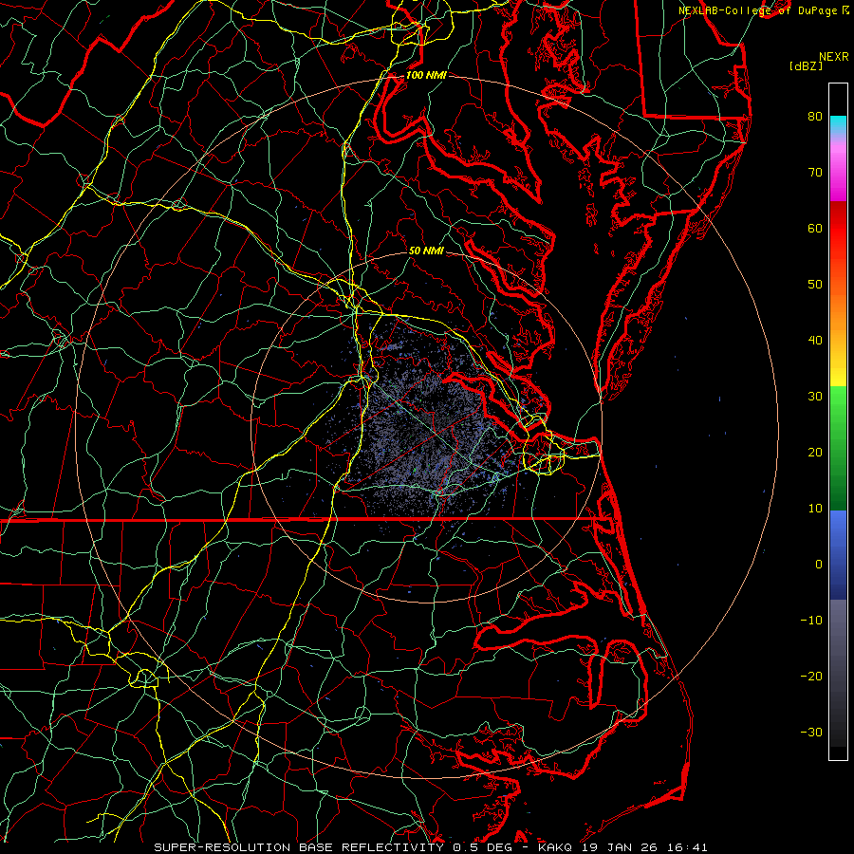This screenshot has height=854, width=854.
Task: Click the 50 NMI range ring label
Action: pyautogui.click(x=426, y=251)
